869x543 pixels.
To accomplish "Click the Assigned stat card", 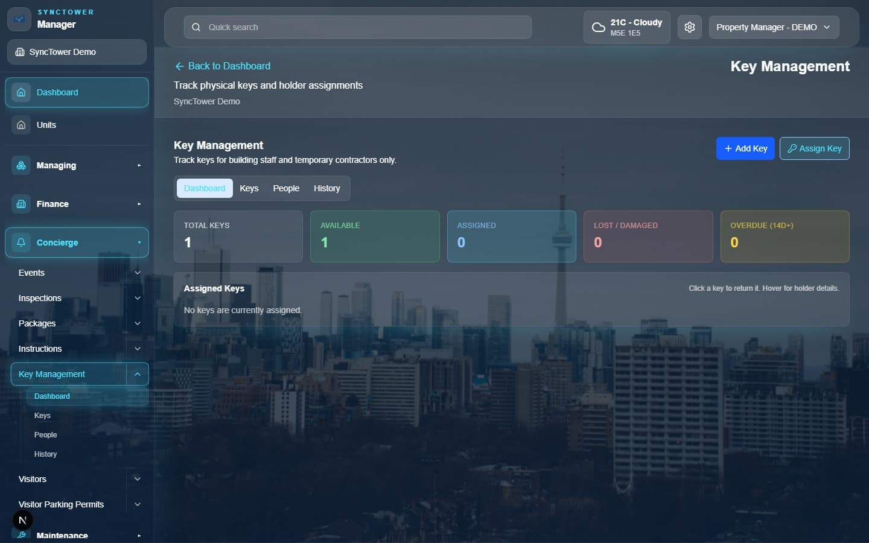I will tap(512, 237).
